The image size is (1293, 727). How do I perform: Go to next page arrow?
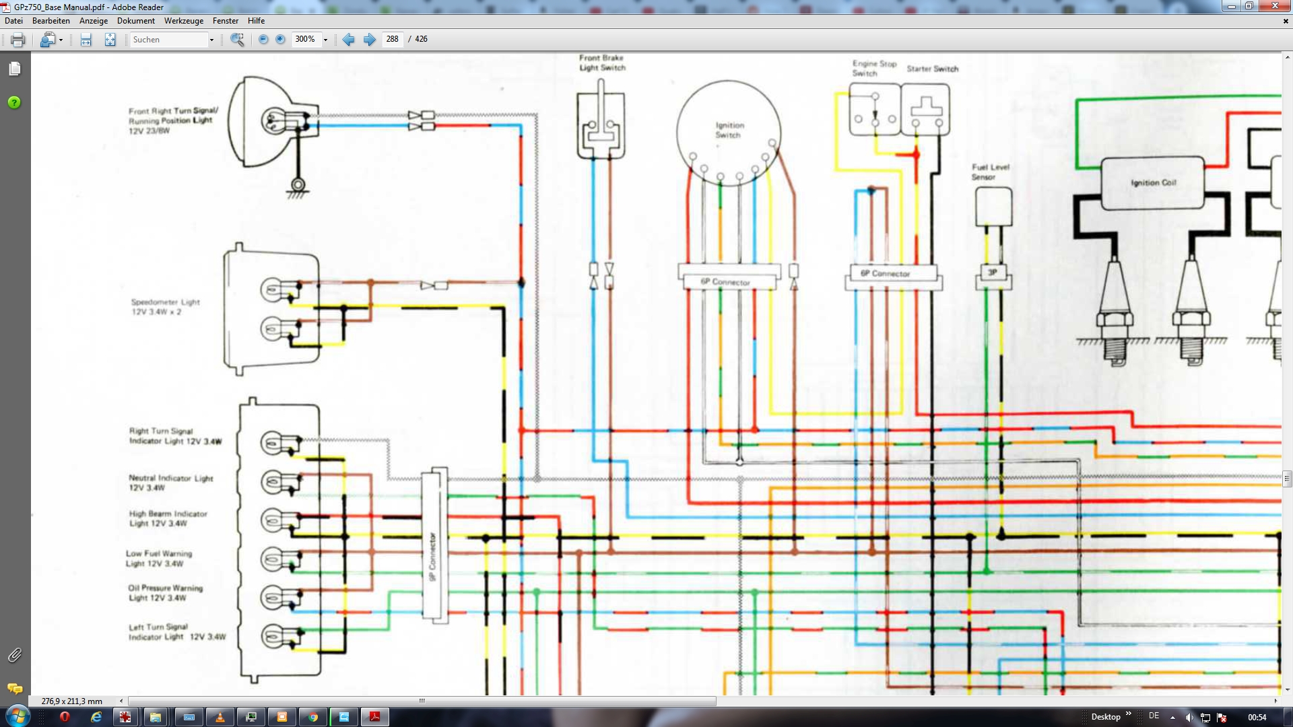point(369,40)
